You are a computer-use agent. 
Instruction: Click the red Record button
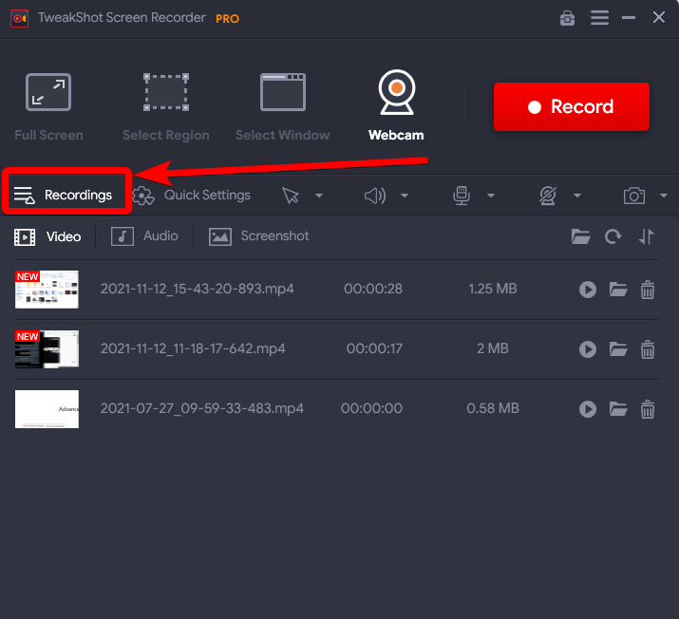[571, 107]
